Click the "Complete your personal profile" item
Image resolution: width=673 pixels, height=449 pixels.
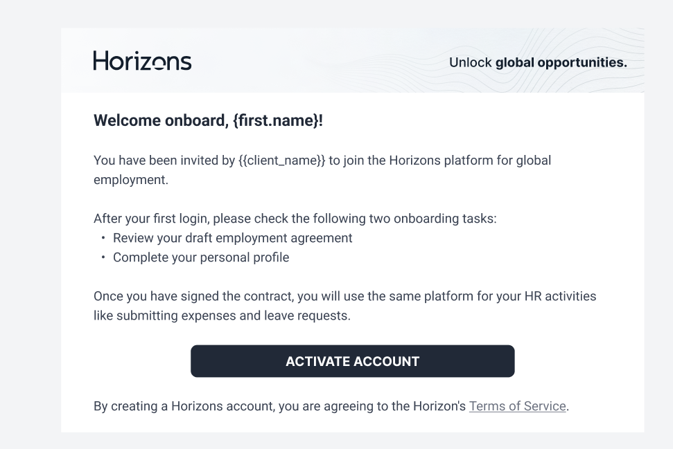201,257
